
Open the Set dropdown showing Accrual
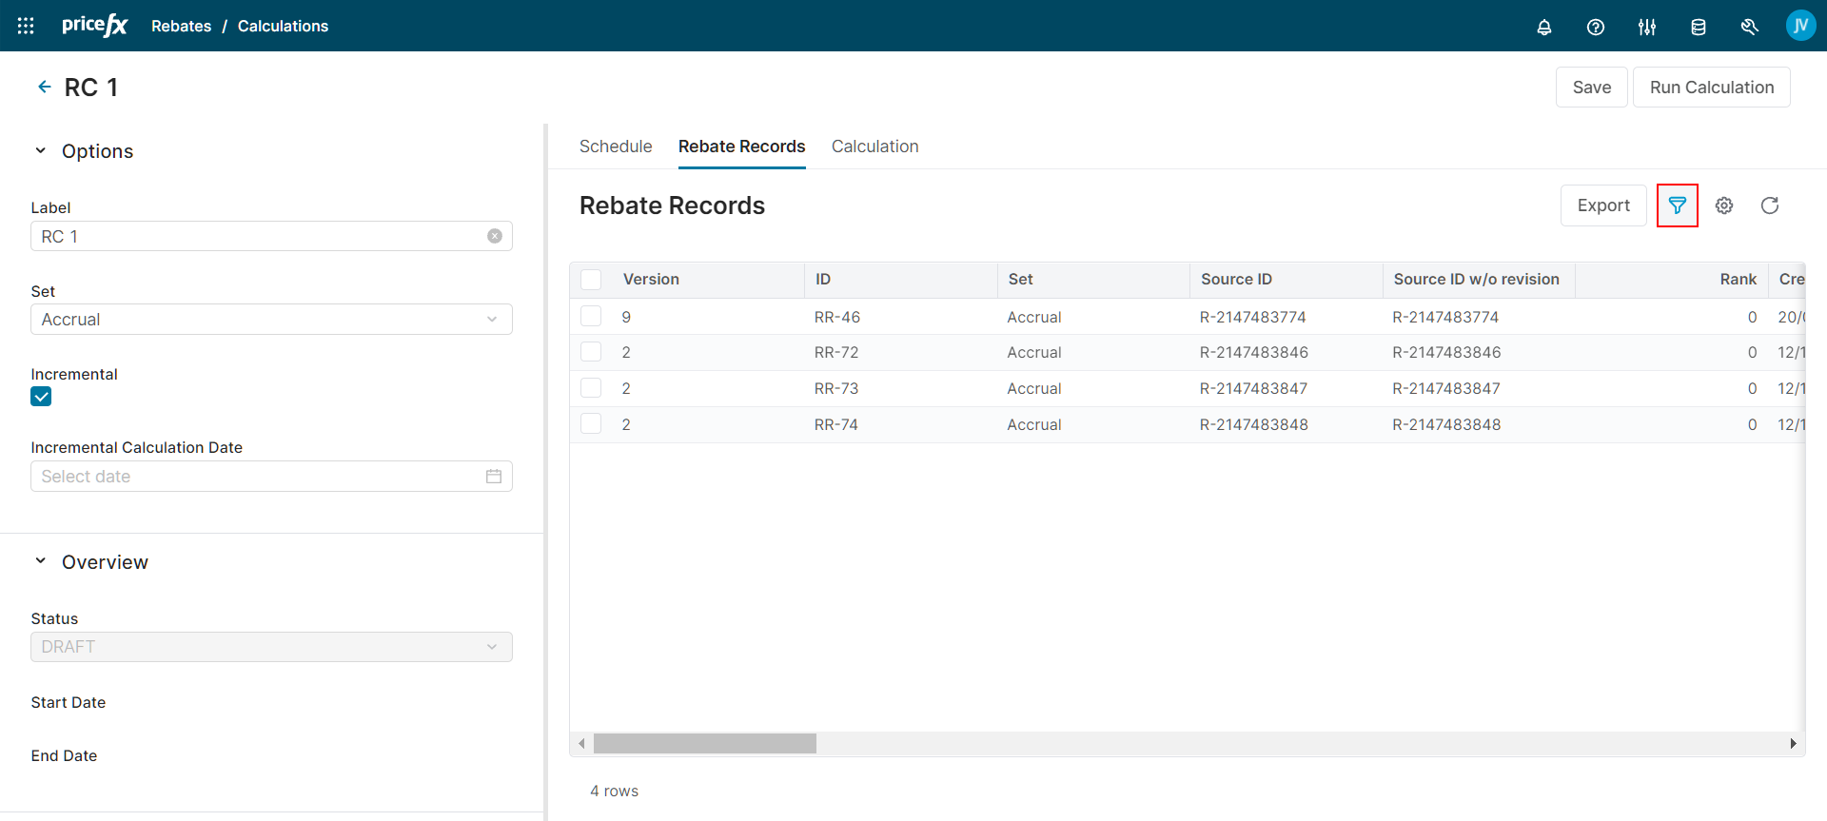click(x=271, y=320)
